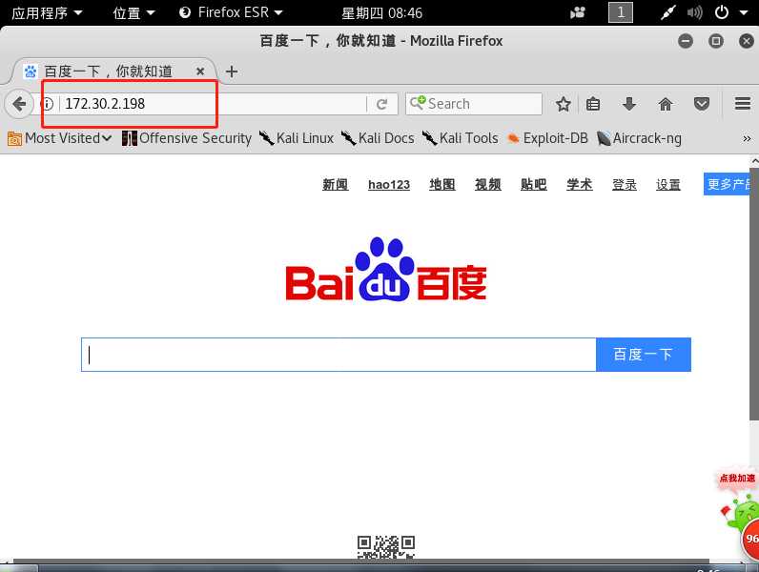Screen dimensions: 759x572
Task: Click the Baidu logo
Action: [386, 270]
